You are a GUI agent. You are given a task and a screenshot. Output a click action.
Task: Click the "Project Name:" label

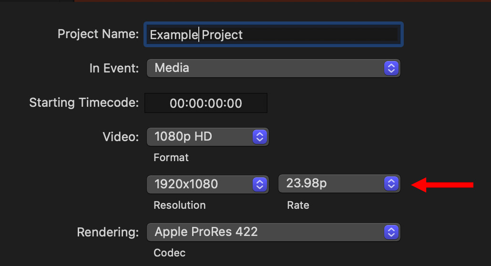tap(98, 34)
